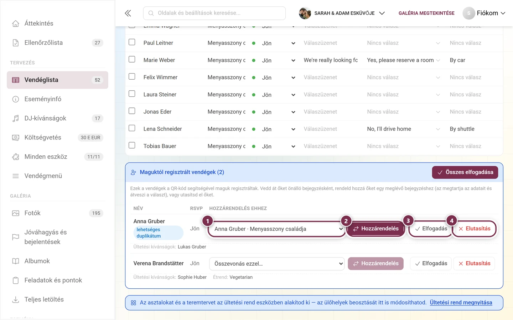
Task: Check the box for Jonas Eder
Action: pyautogui.click(x=132, y=111)
